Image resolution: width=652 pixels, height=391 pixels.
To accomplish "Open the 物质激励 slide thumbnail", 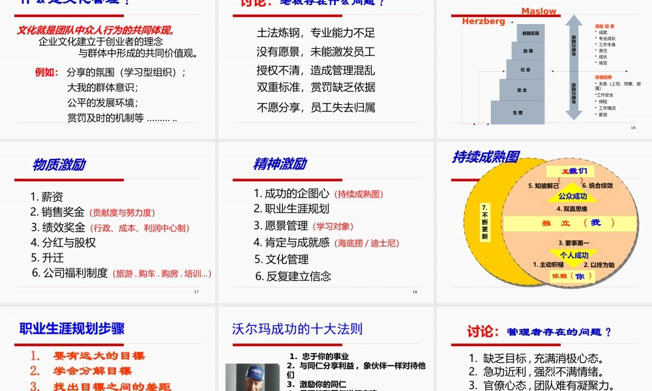I will pyautogui.click(x=108, y=222).
